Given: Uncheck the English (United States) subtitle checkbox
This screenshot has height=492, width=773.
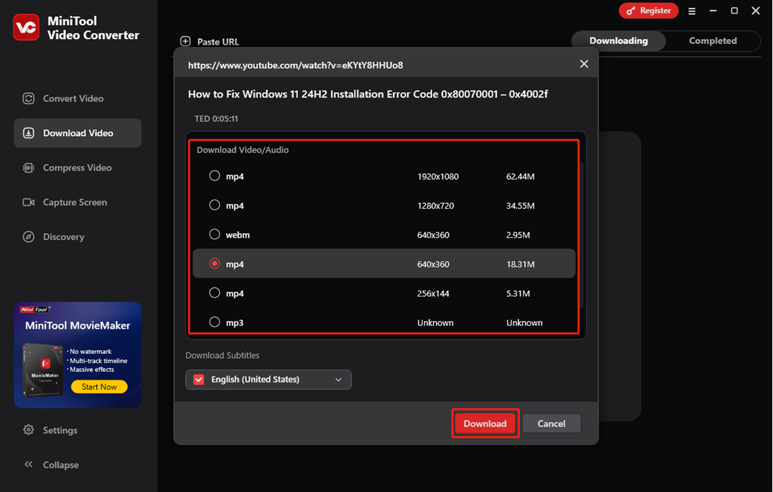Looking at the screenshot, I should [199, 380].
